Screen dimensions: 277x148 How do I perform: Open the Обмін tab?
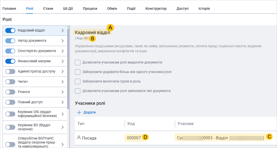coord(112,8)
